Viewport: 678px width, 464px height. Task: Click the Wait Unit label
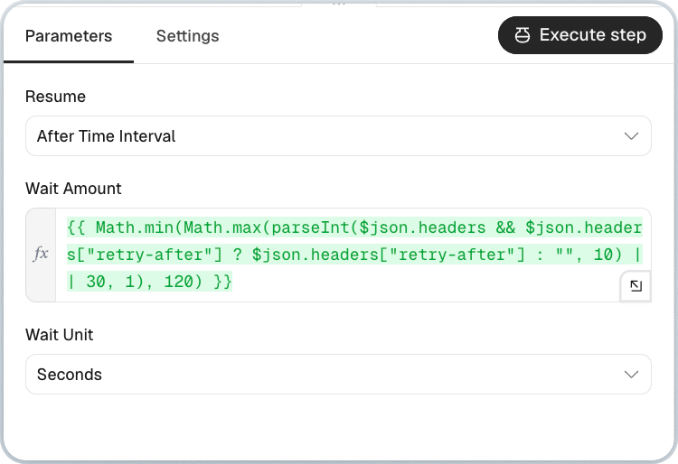60,335
